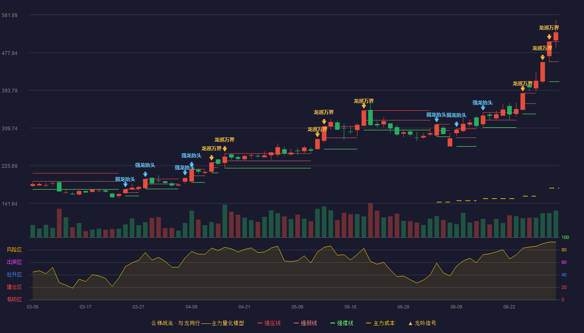Click the 04-09 date label
Viewport: 584px width, 333px height.
[191, 307]
